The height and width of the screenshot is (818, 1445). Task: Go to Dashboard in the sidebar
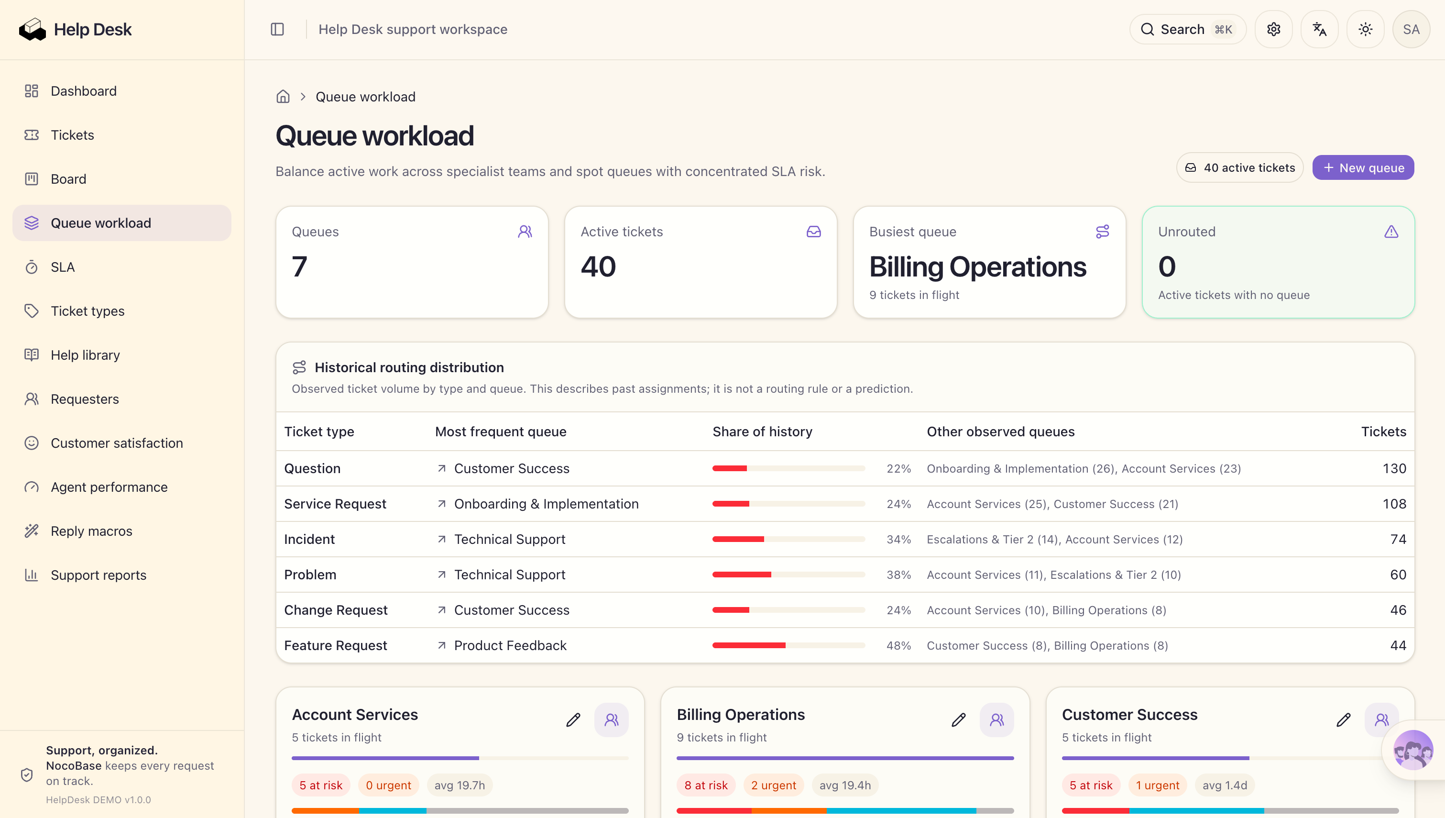(122, 91)
